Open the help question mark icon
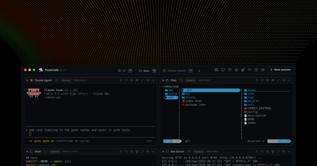The image size is (317, 166). tap(256, 70)
